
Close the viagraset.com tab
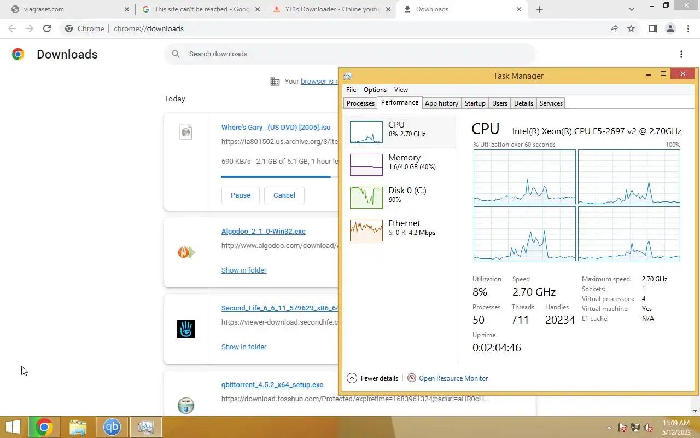tap(127, 9)
